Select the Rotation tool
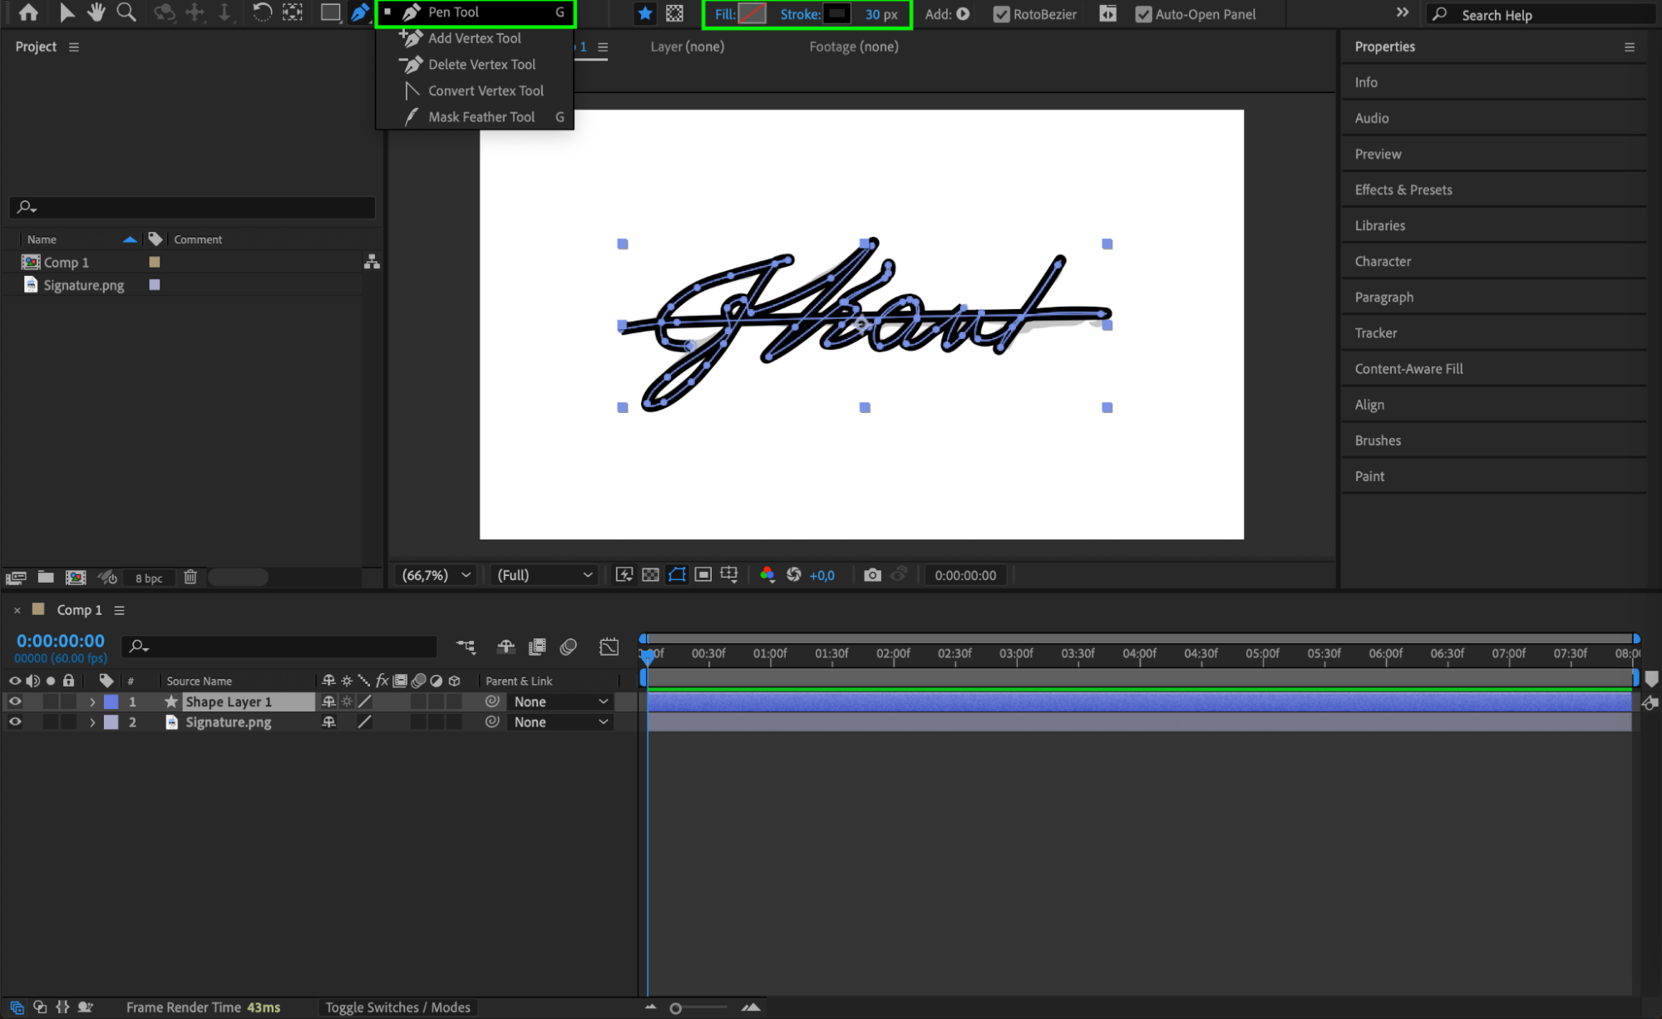1662x1019 pixels. click(262, 12)
